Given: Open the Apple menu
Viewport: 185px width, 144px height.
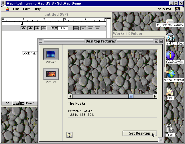Looking at the screenshot, I should [x=7, y=9].
